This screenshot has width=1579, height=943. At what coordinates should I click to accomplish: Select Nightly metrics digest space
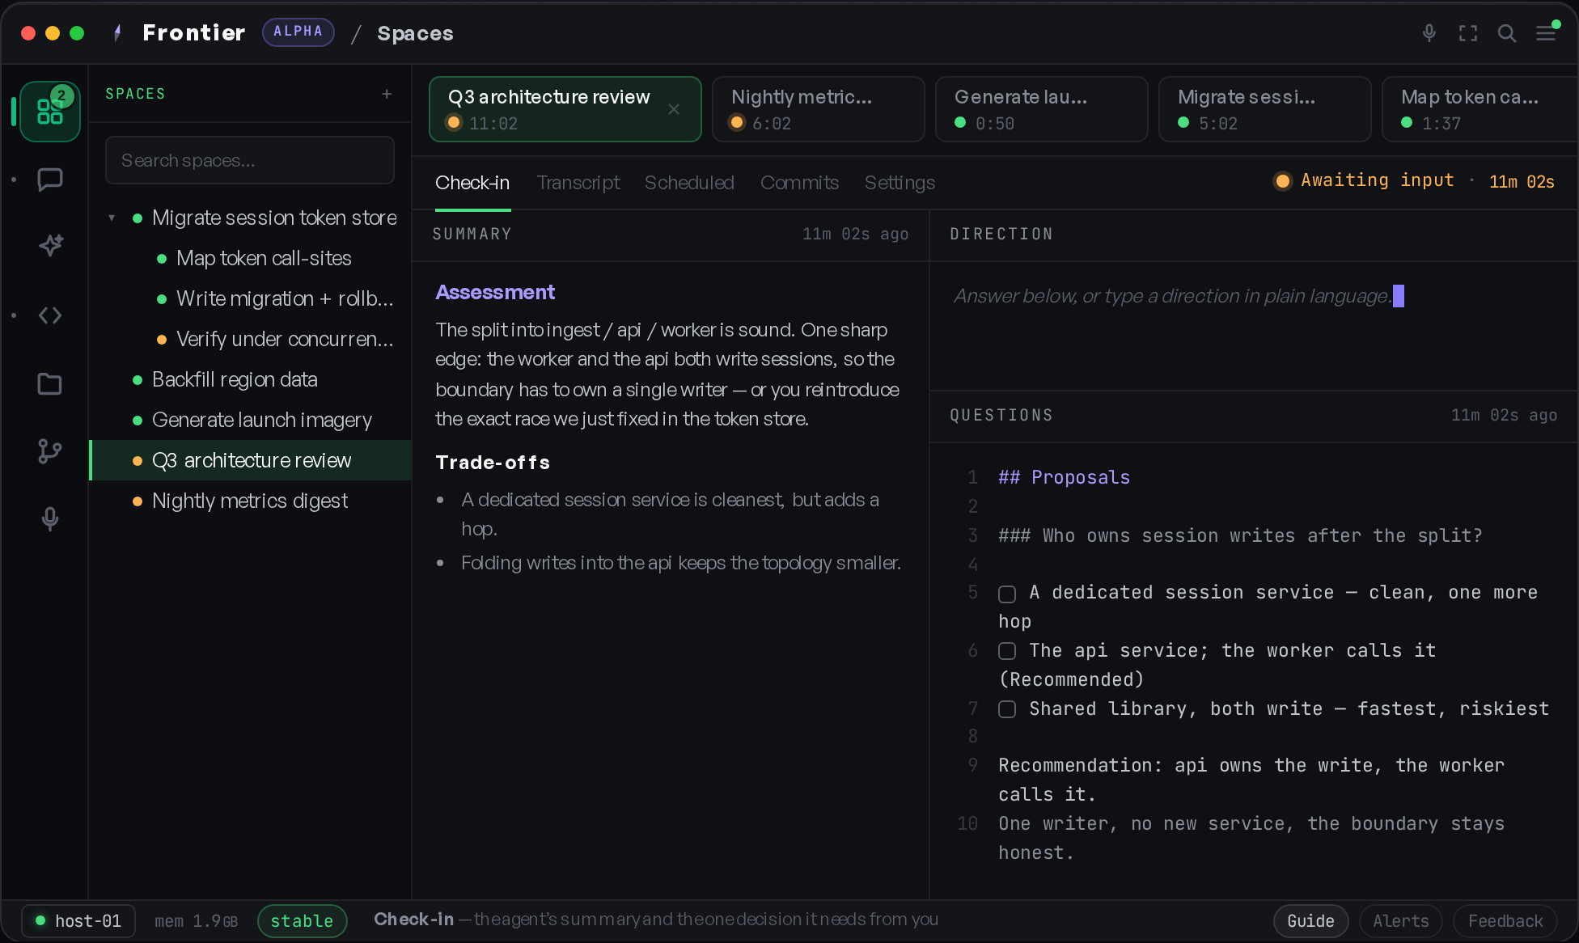click(250, 501)
